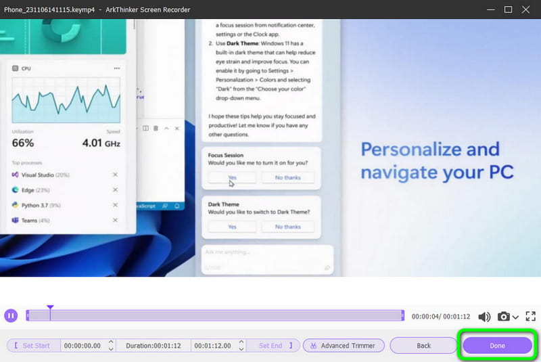The height and width of the screenshot is (362, 541).
Task: Click No thanks for Dark Theme
Action: (x=288, y=227)
